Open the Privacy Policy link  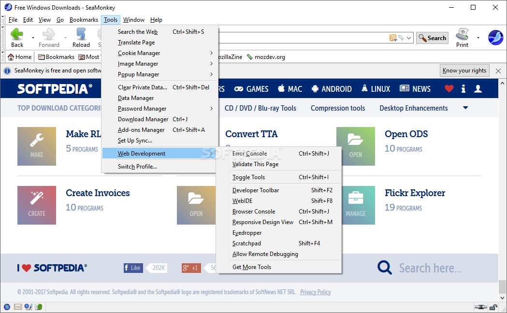point(315,292)
